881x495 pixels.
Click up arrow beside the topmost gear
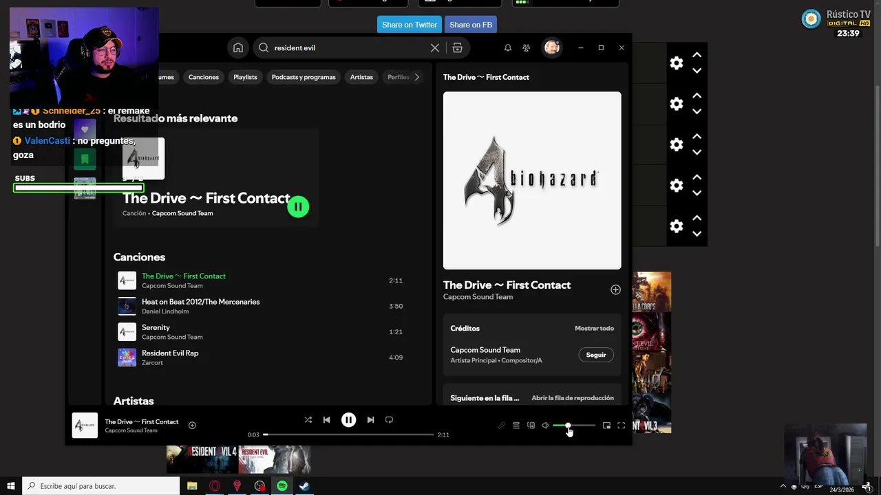coord(697,55)
